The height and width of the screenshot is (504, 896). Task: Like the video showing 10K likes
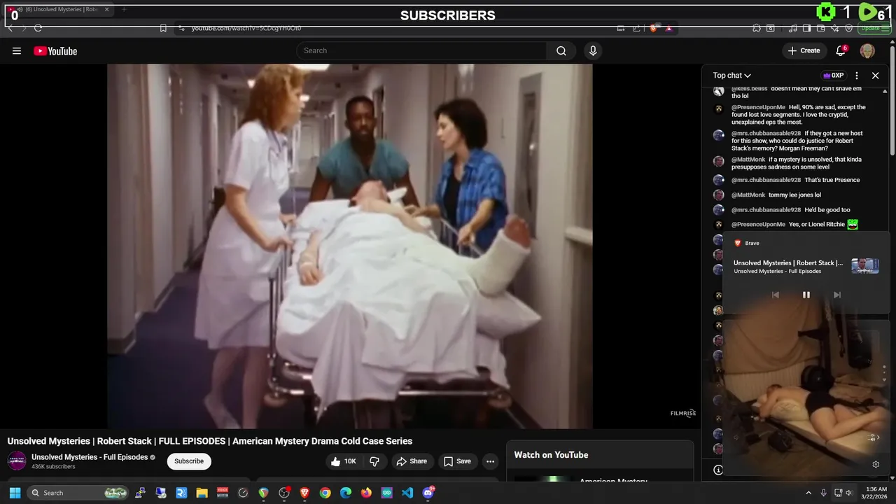(x=344, y=461)
